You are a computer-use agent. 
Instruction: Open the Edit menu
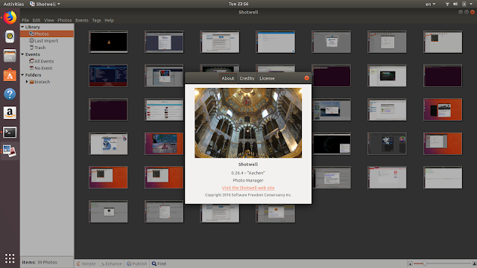tap(37, 20)
